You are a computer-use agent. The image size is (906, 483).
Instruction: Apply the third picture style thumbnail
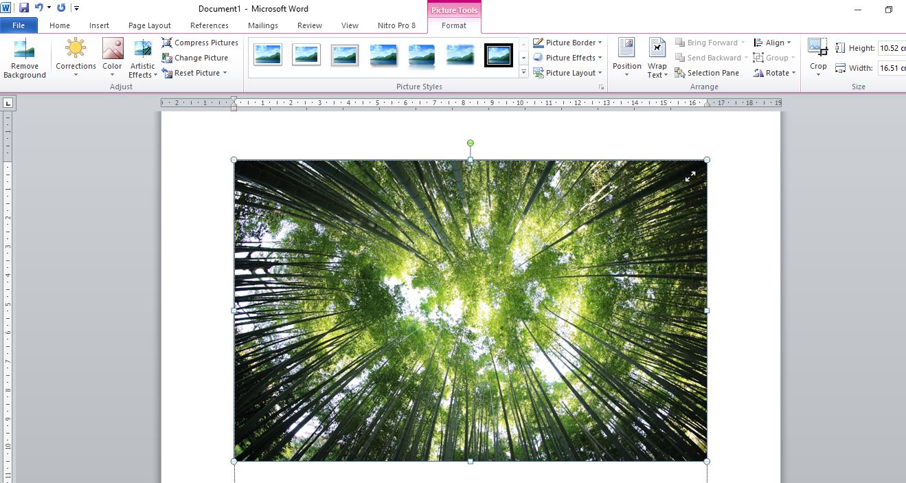point(345,55)
